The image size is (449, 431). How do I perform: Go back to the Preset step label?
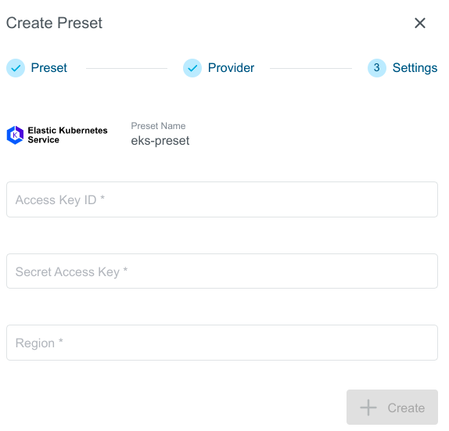tap(49, 68)
